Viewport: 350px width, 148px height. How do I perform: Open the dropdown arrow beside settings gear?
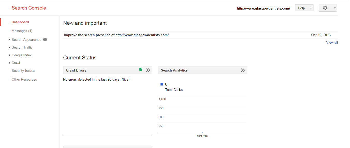pos(335,8)
